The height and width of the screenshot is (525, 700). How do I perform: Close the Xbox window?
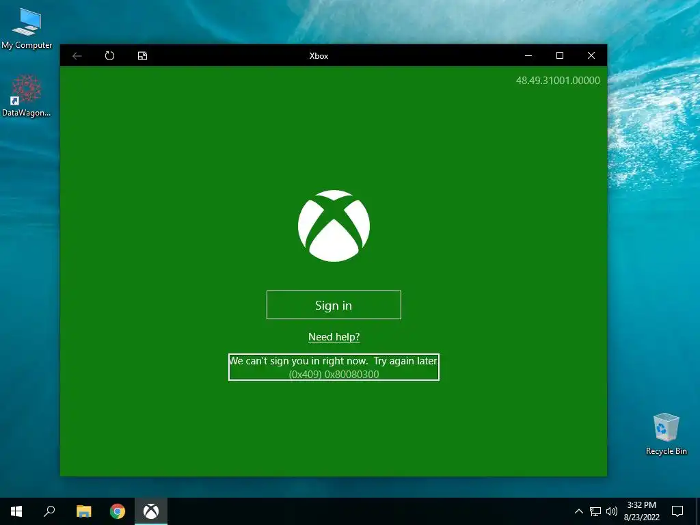(x=591, y=56)
